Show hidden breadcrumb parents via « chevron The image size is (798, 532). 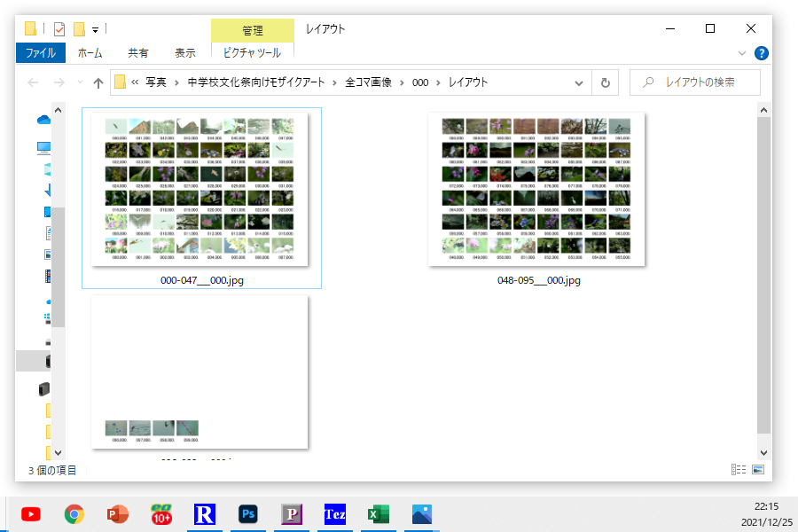pyautogui.click(x=135, y=82)
